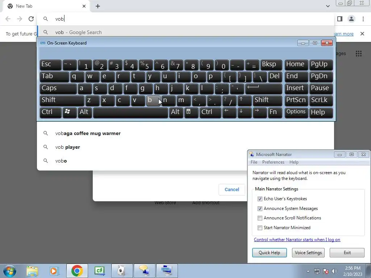Go forward in Chrome
The image size is (371, 278).
pos(20,19)
